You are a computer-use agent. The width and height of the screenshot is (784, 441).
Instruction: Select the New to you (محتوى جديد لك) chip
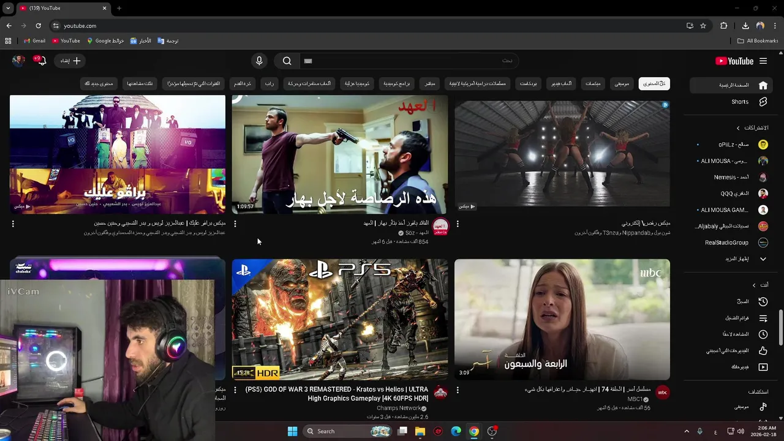(x=99, y=83)
